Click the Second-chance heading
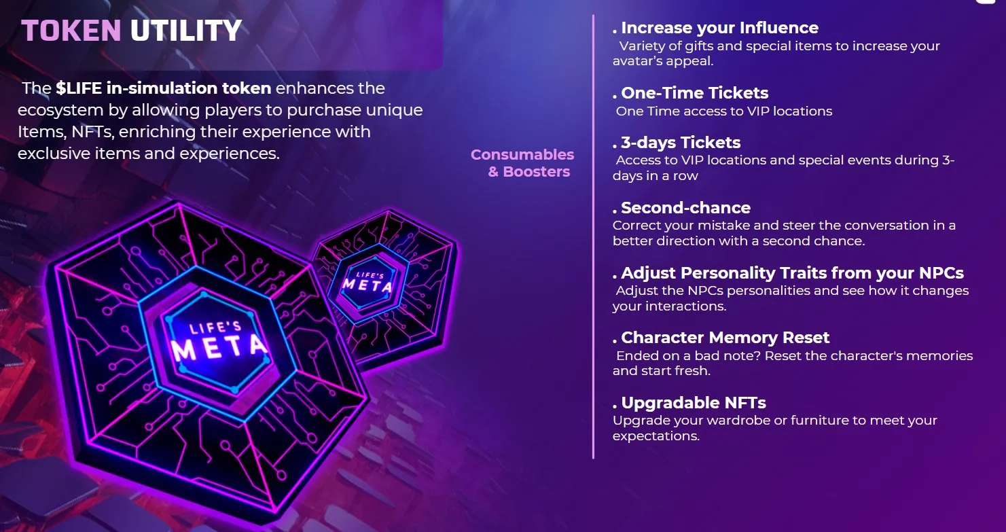This screenshot has width=1006, height=532. (685, 208)
